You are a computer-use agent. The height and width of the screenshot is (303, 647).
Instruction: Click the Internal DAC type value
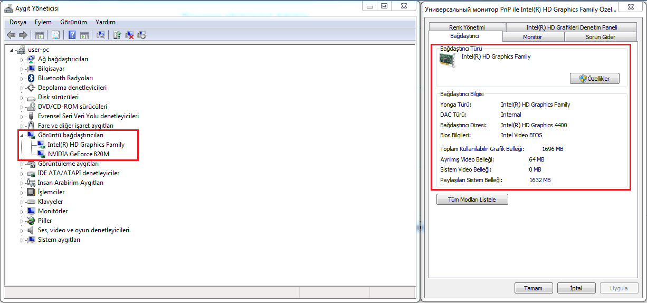(511, 115)
